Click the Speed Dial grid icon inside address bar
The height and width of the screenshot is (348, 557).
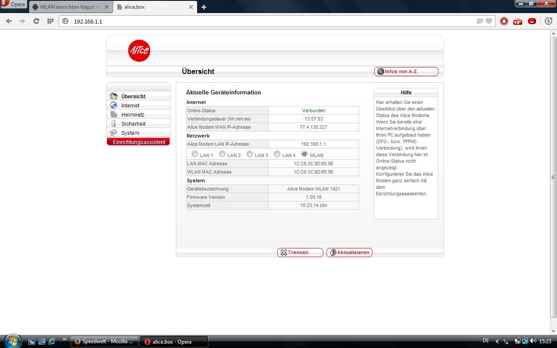(480, 21)
